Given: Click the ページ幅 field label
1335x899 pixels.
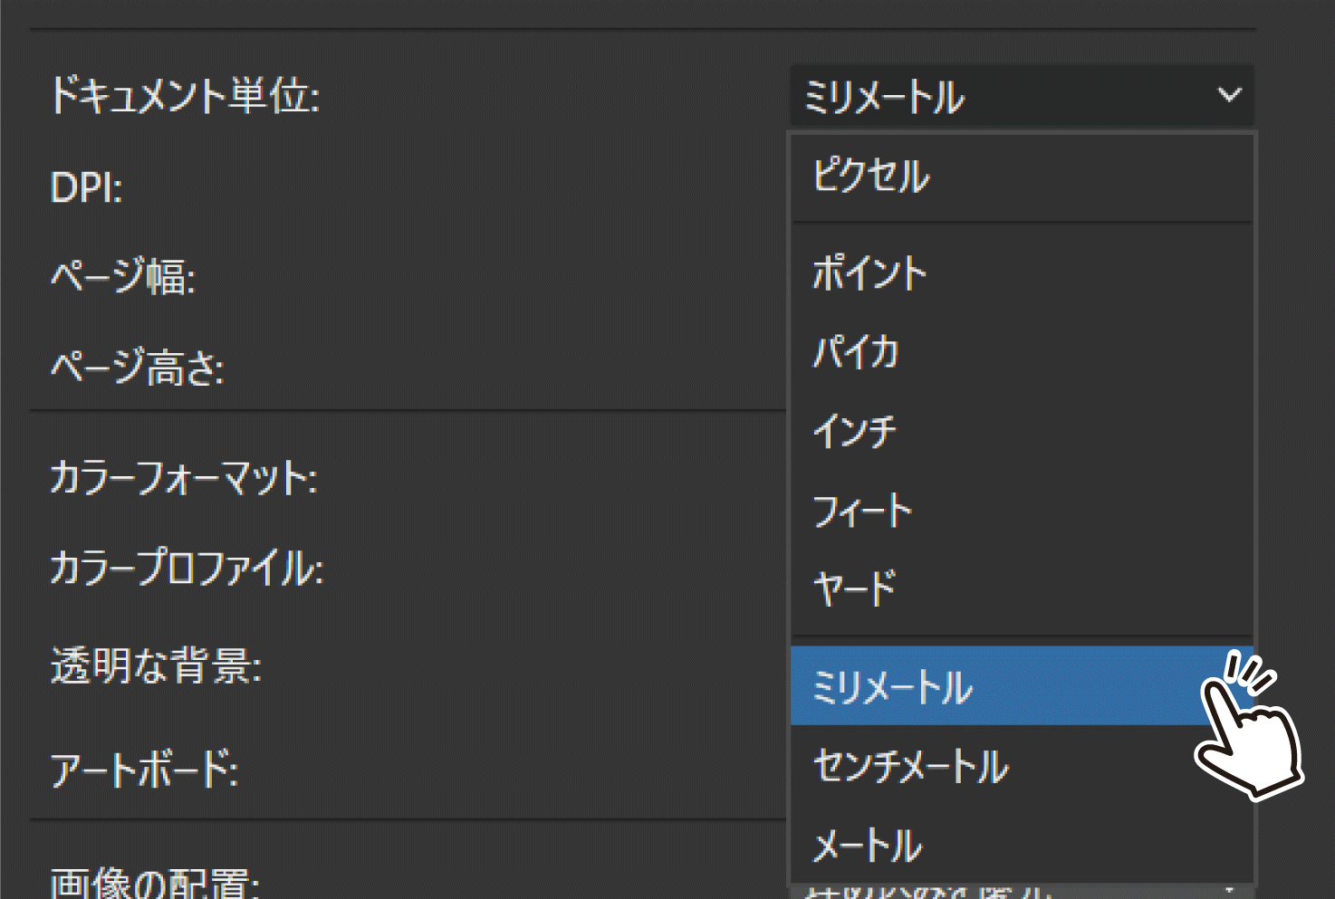Looking at the screenshot, I should (x=125, y=278).
